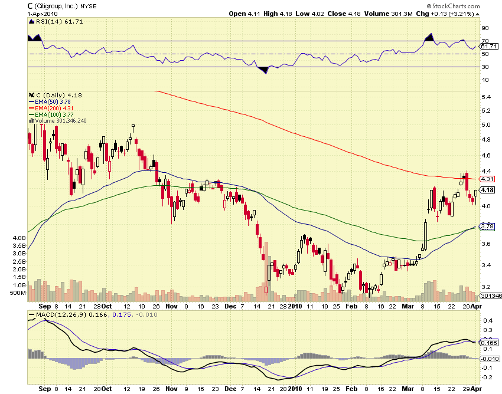Click the MACD axis label 0.4
The height and width of the screenshot is (394, 502).
[488, 320]
